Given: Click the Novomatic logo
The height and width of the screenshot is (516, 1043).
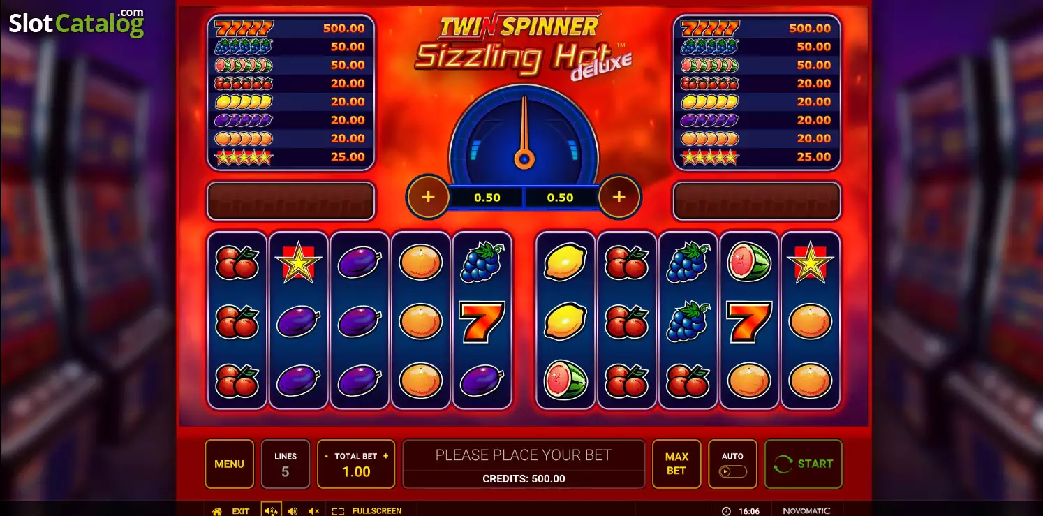Looking at the screenshot, I should (806, 511).
